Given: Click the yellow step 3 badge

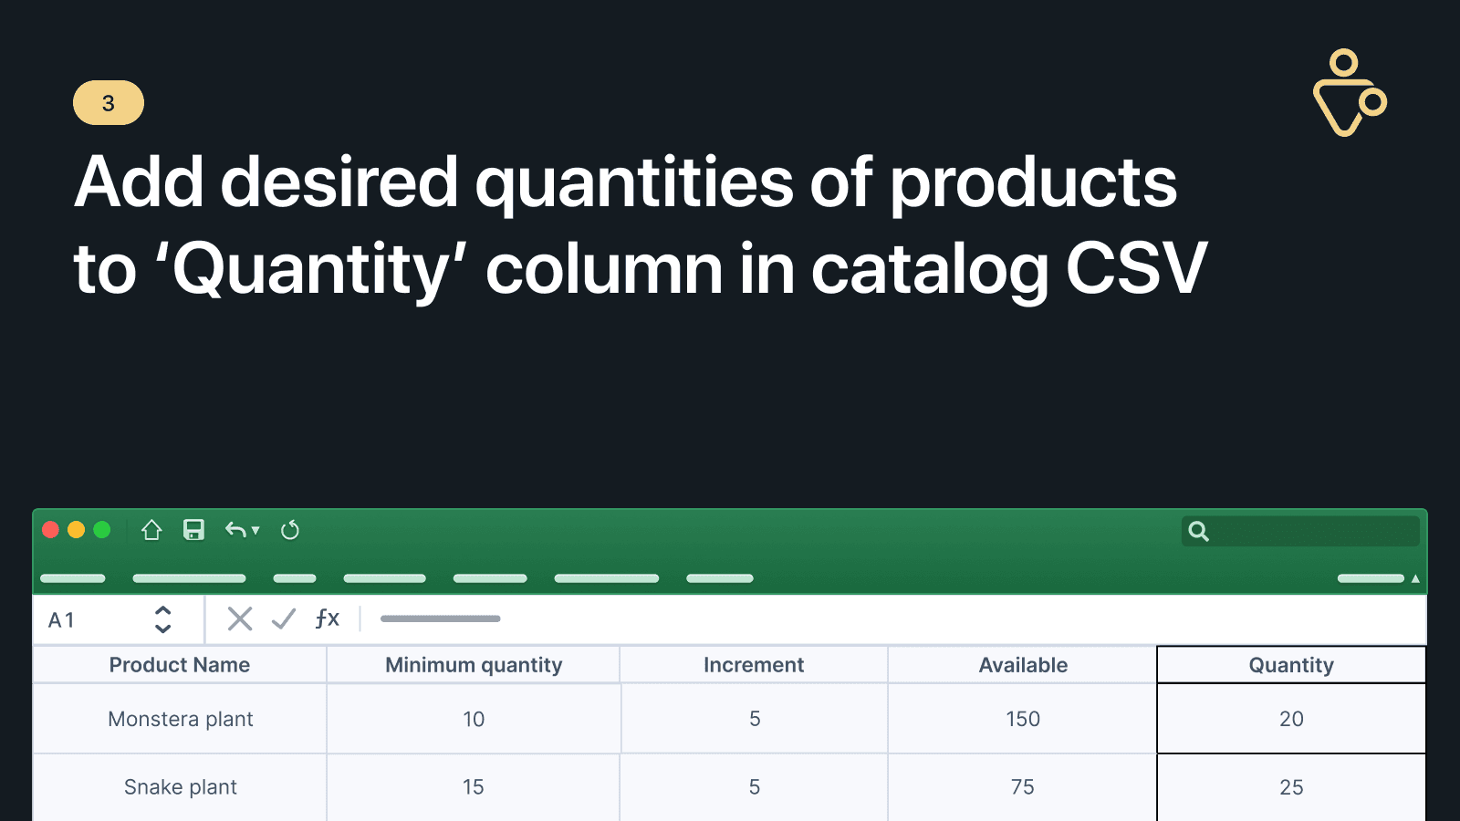Looking at the screenshot, I should point(109,103).
